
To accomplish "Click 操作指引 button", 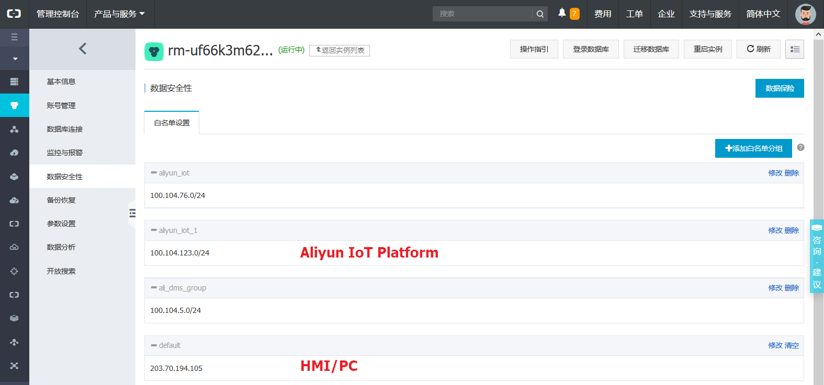I will pos(534,49).
